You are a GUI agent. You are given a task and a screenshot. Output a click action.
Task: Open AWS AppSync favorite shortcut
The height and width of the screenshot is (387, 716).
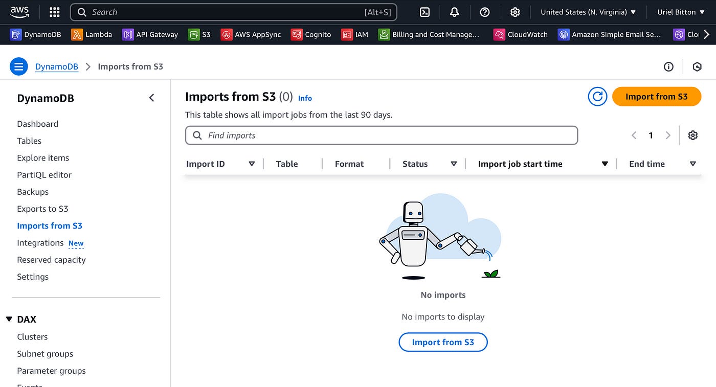[x=251, y=34]
